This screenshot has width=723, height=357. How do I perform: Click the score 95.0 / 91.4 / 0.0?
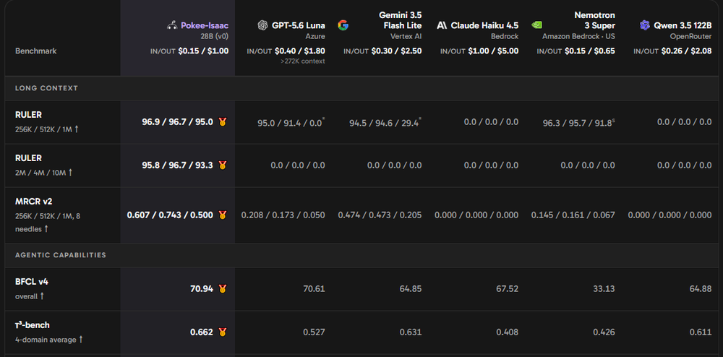click(290, 123)
